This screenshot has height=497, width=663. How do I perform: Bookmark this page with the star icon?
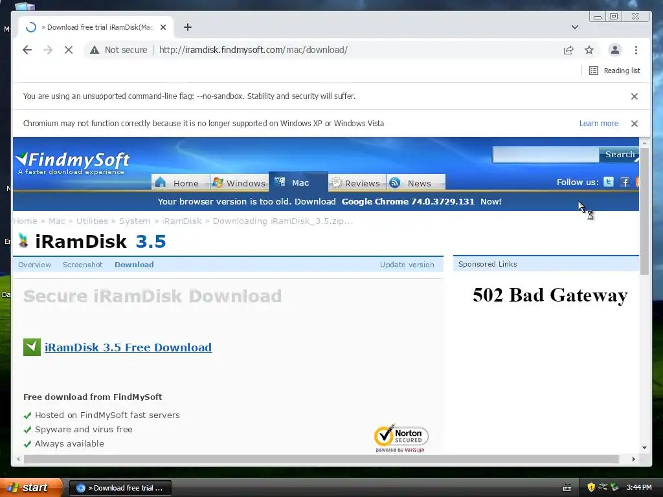[x=589, y=50]
